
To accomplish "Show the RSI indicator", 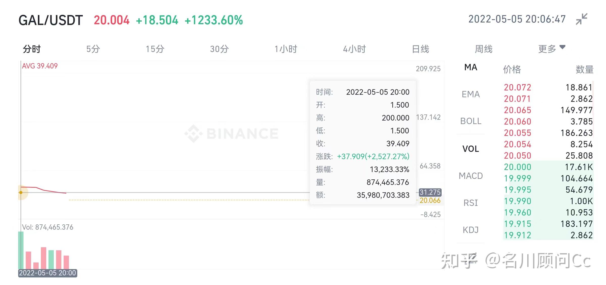I will 471,203.
